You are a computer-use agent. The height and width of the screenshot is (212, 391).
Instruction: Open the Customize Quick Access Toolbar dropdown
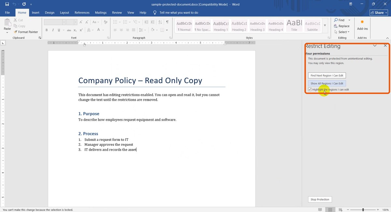click(x=31, y=5)
